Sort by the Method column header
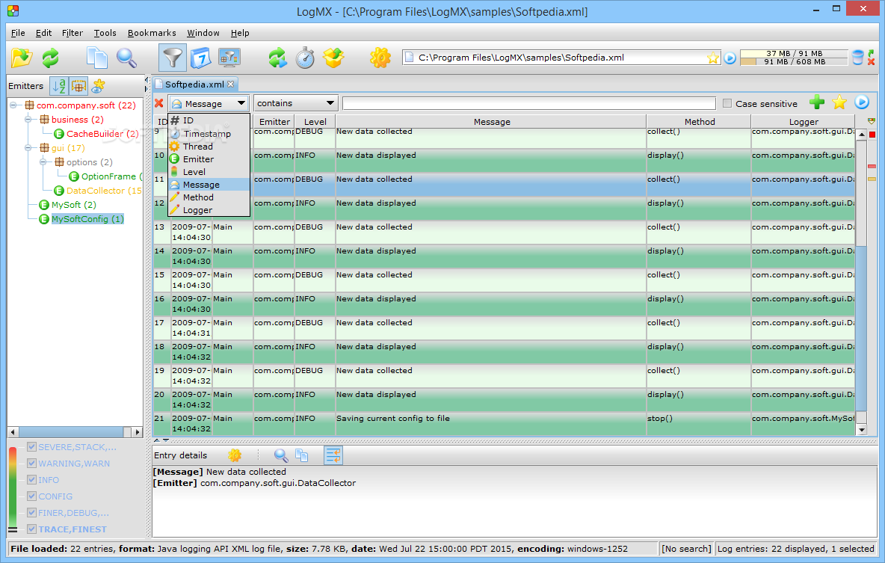 [700, 121]
